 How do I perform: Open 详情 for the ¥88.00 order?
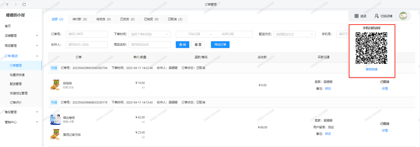pos(385,130)
